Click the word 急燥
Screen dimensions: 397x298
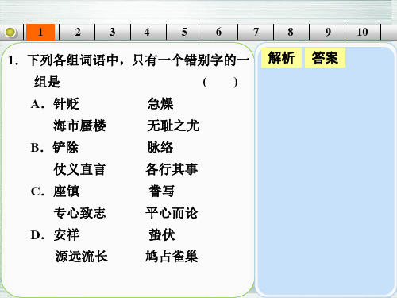pos(160,104)
